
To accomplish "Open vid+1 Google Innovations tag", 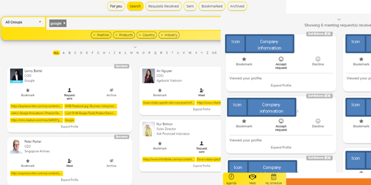I will [36, 113].
